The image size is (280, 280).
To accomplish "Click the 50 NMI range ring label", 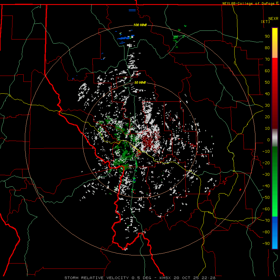I will pos(140,82).
